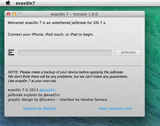The height and width of the screenshot is (126, 160).
Task: Click the NOTE backup warning paragraph
Action: click(68, 77)
